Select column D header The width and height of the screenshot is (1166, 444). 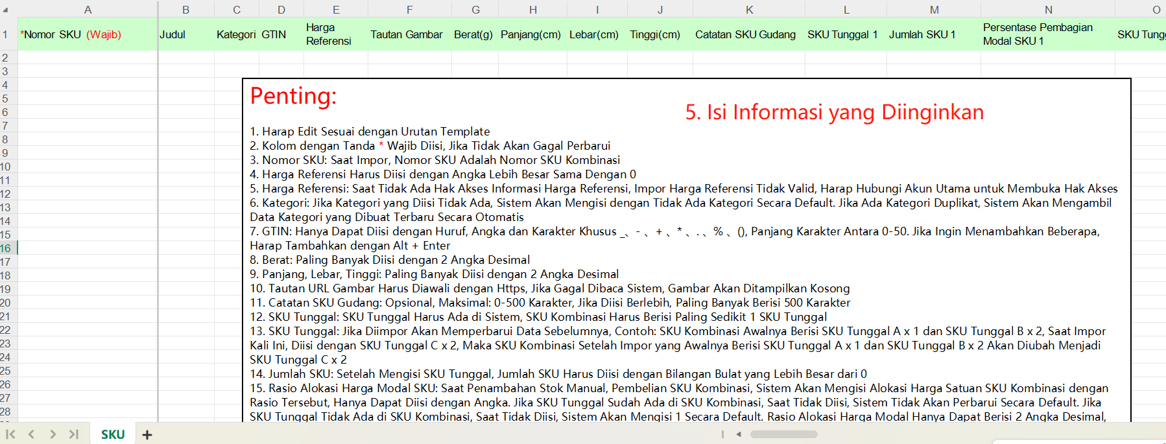point(281,10)
